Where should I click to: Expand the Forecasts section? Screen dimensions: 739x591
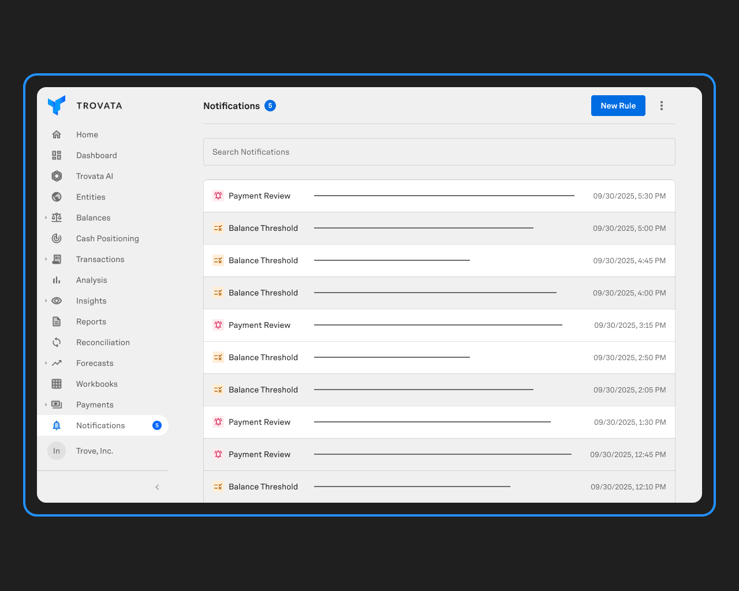point(46,363)
